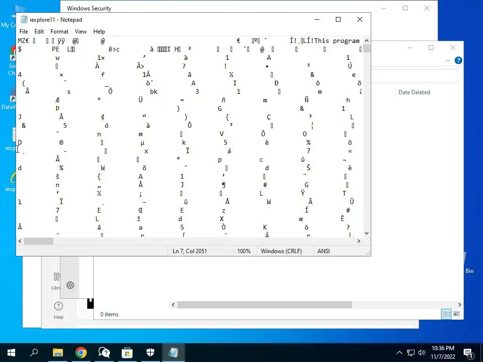
Task: Open the Windows Start menu
Action: click(11, 353)
